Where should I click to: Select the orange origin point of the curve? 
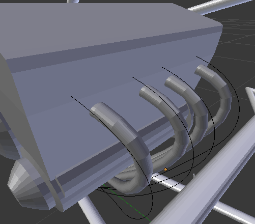(x=165, y=169)
